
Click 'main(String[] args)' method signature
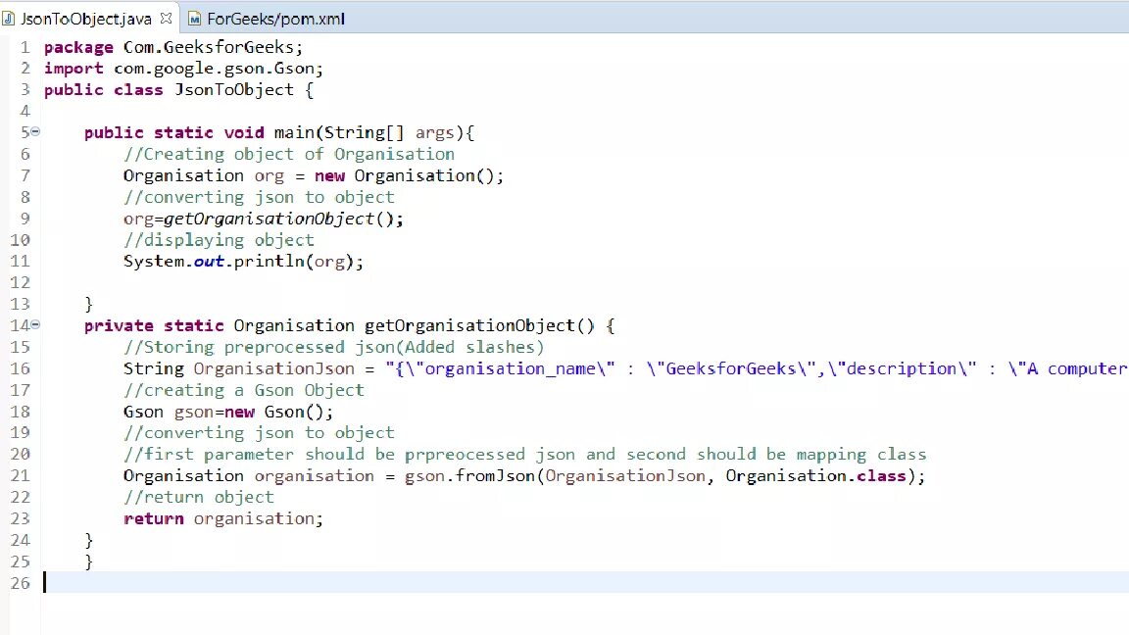369,132
